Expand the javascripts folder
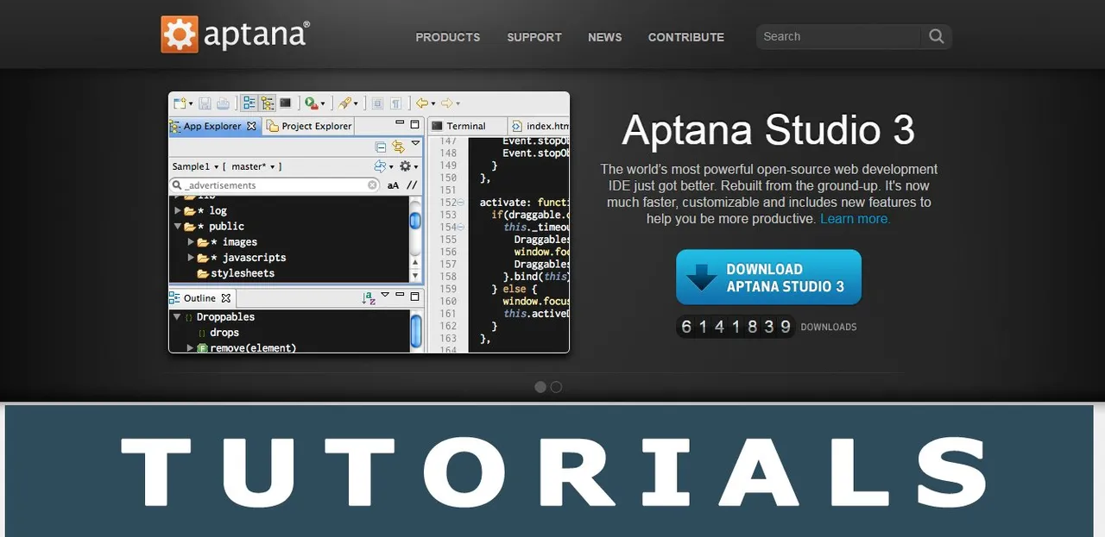Viewport: 1105px width, 537px height. pyautogui.click(x=192, y=257)
